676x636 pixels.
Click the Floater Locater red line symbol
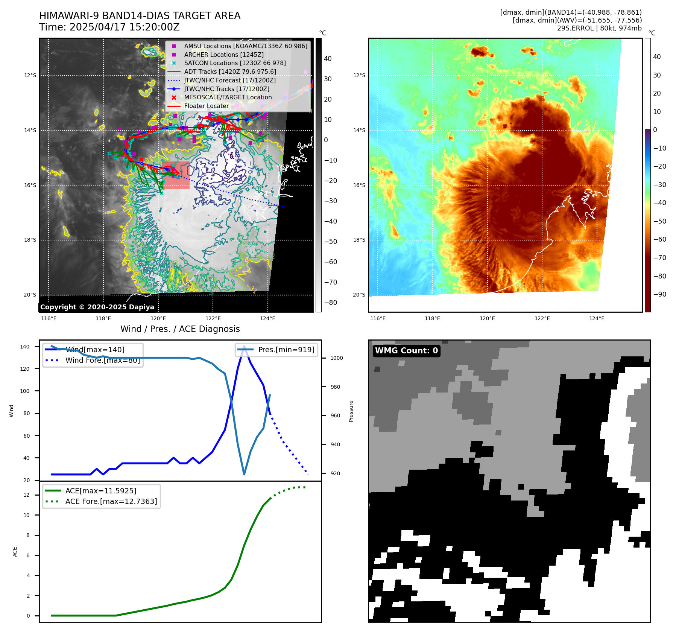(174, 106)
